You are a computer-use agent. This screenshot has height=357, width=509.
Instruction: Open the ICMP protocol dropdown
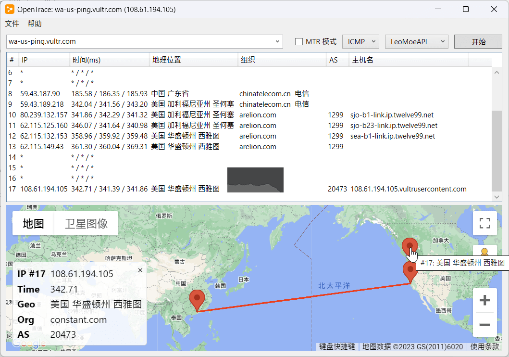click(360, 42)
